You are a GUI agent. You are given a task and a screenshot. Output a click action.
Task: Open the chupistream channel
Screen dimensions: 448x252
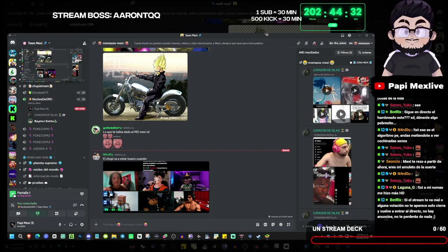[41, 86]
